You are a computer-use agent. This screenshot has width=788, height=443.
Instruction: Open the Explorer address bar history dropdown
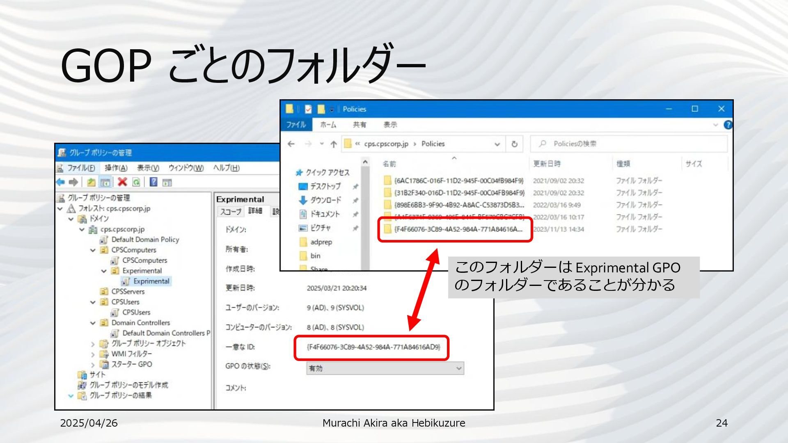point(497,144)
